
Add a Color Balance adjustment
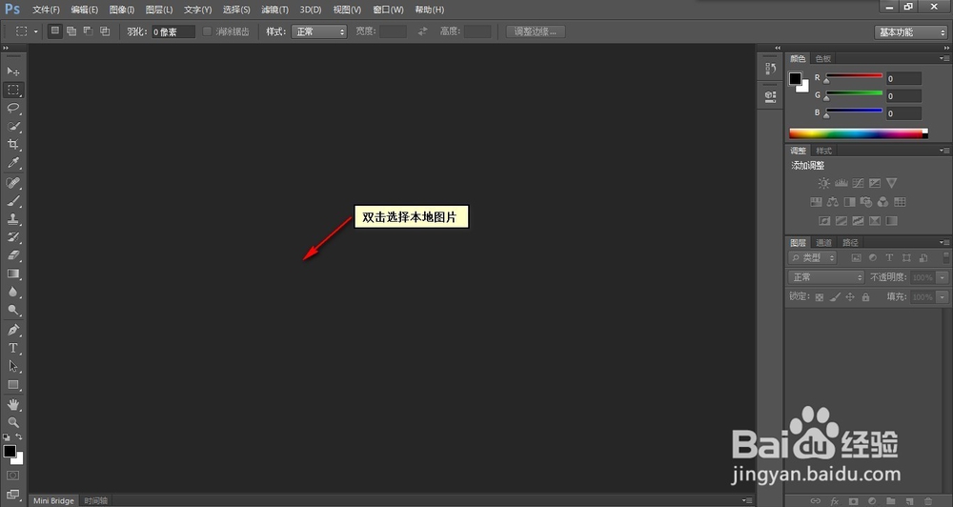(x=833, y=202)
